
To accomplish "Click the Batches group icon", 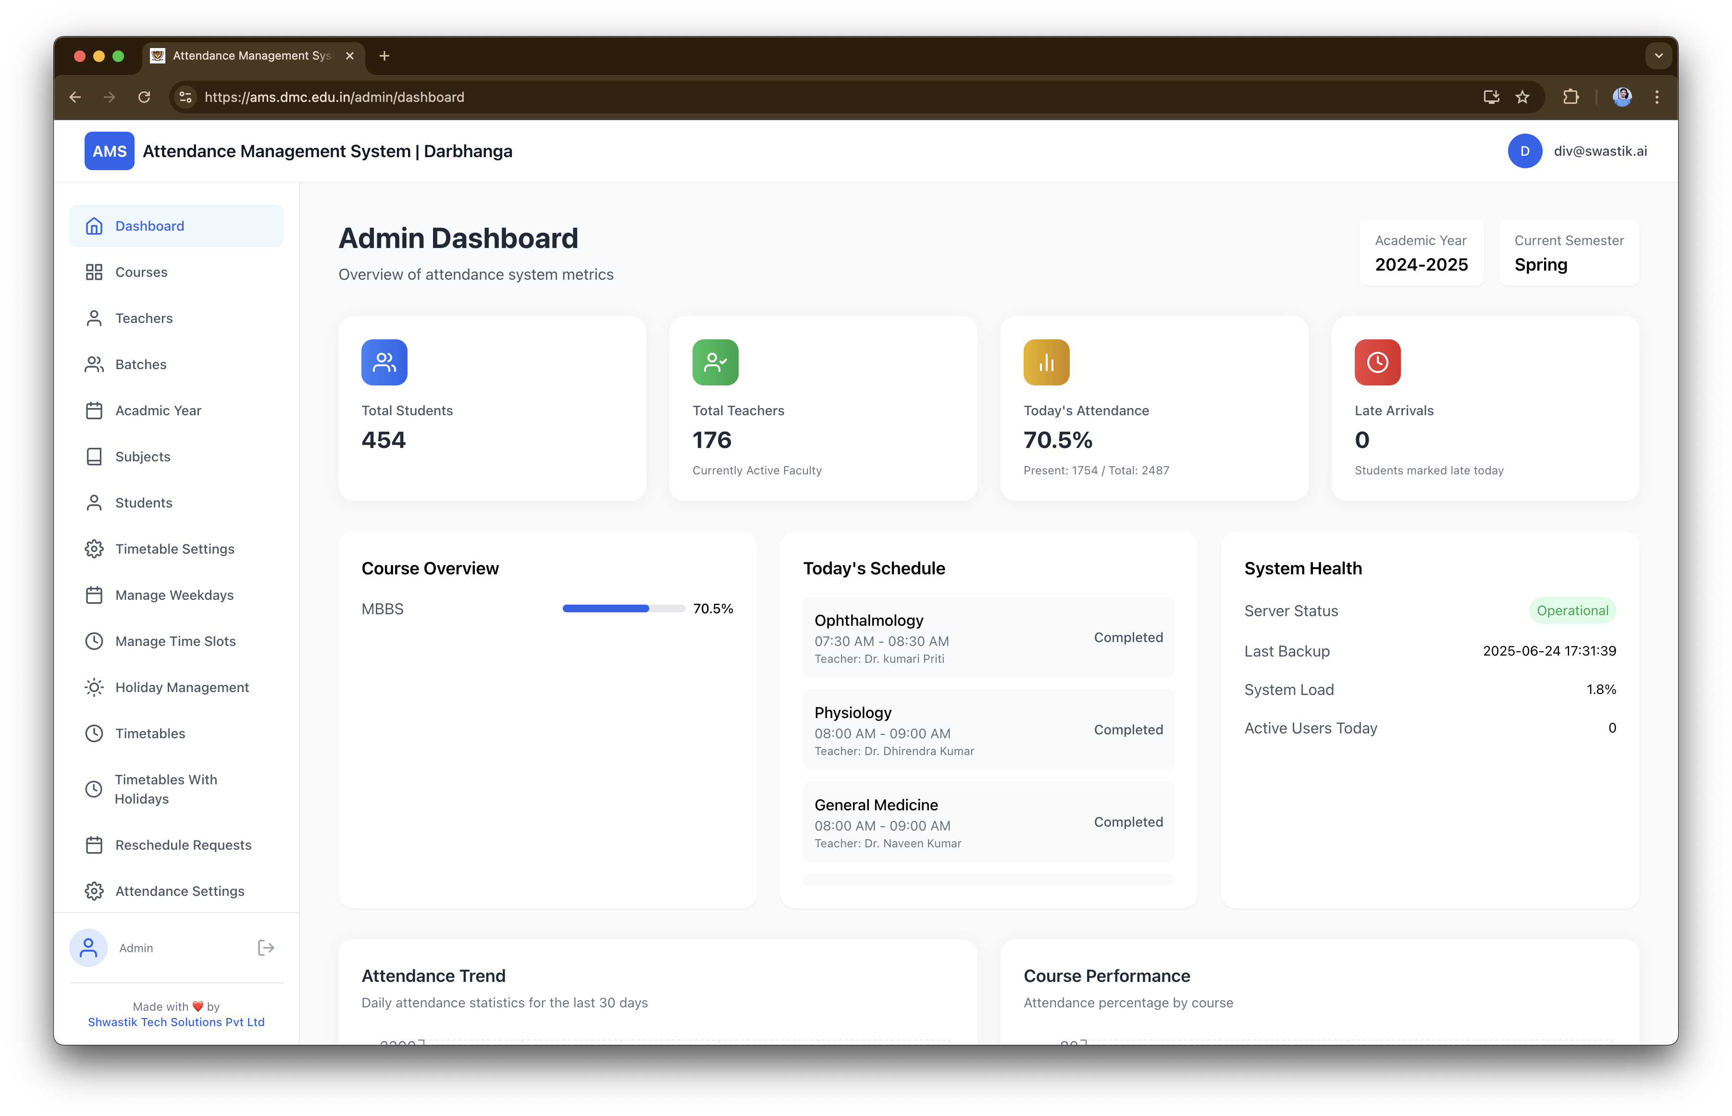I will click(x=94, y=364).
